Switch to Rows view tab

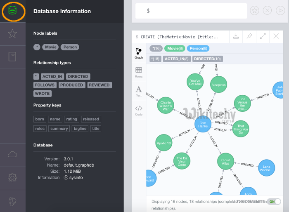coord(139,72)
